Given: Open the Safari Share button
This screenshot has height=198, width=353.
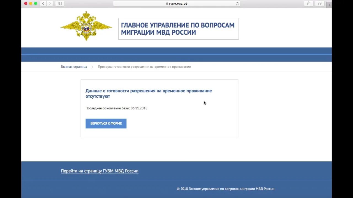Looking at the screenshot, I should coord(309,4).
